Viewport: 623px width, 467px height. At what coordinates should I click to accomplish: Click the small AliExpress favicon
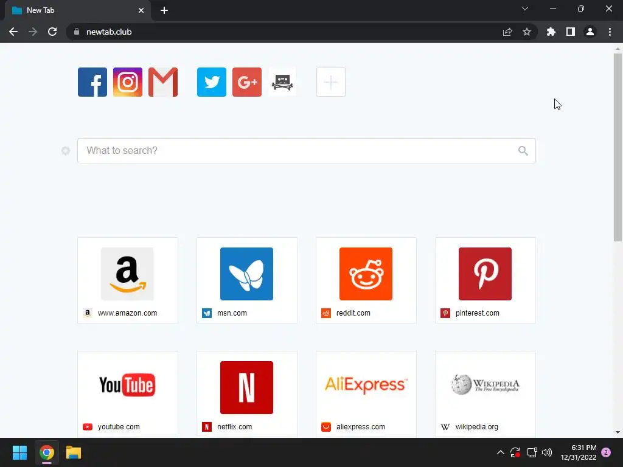[x=326, y=426]
